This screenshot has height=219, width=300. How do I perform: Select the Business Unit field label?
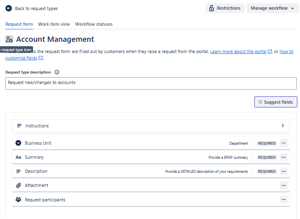coord(38,143)
